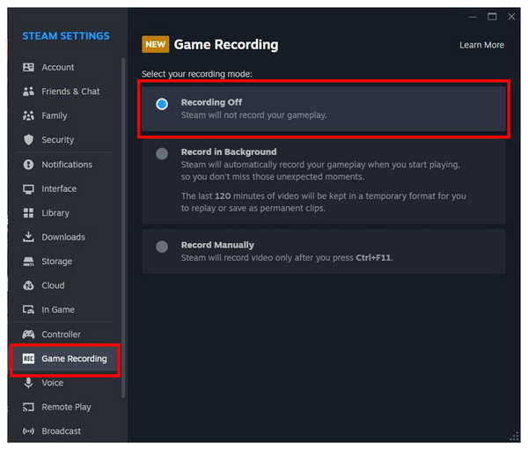Viewport: 528px width, 450px height.
Task: Click the Notifications exclamation icon
Action: point(29,165)
